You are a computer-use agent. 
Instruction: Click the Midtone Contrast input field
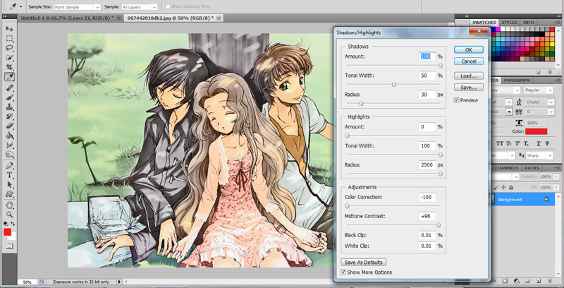pyautogui.click(x=427, y=217)
